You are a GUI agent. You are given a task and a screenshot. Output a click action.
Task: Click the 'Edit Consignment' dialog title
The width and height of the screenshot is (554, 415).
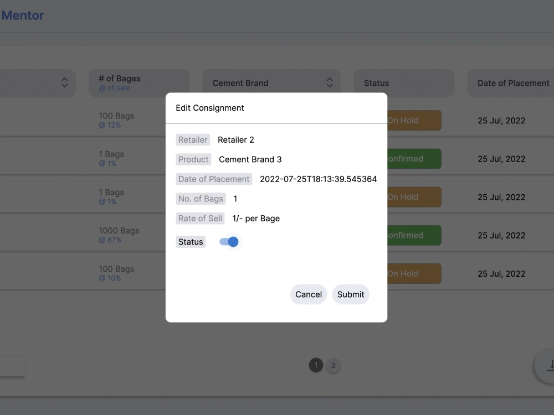[x=210, y=108]
